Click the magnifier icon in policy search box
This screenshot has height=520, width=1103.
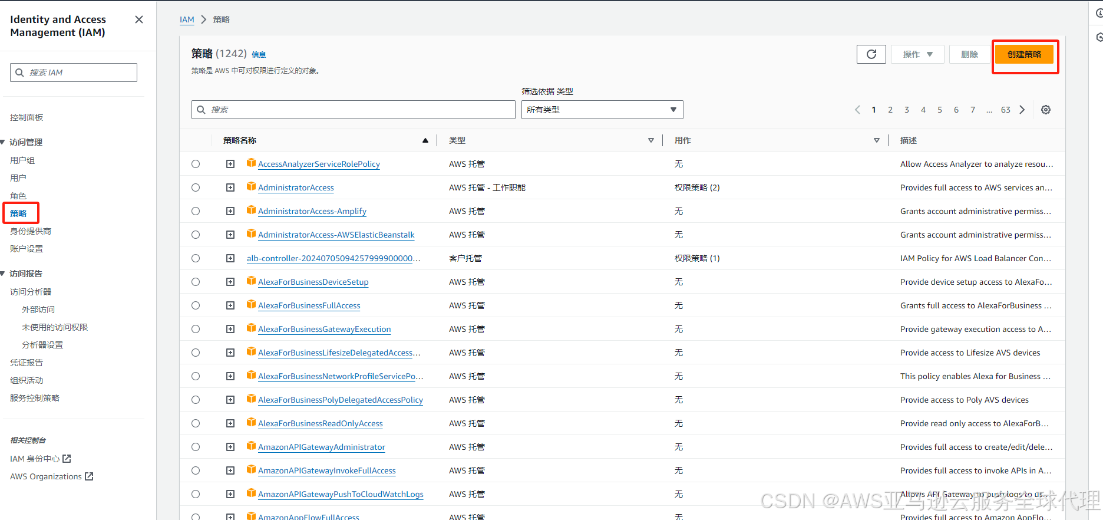202,110
